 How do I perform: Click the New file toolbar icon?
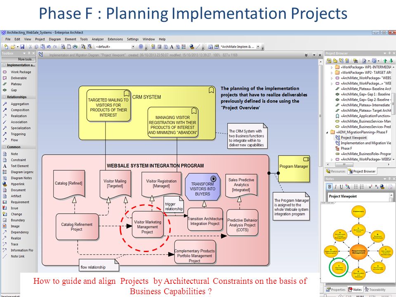coord(6,47)
